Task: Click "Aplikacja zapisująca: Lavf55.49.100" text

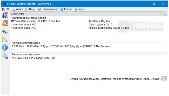Action: pyautogui.click(x=109, y=28)
